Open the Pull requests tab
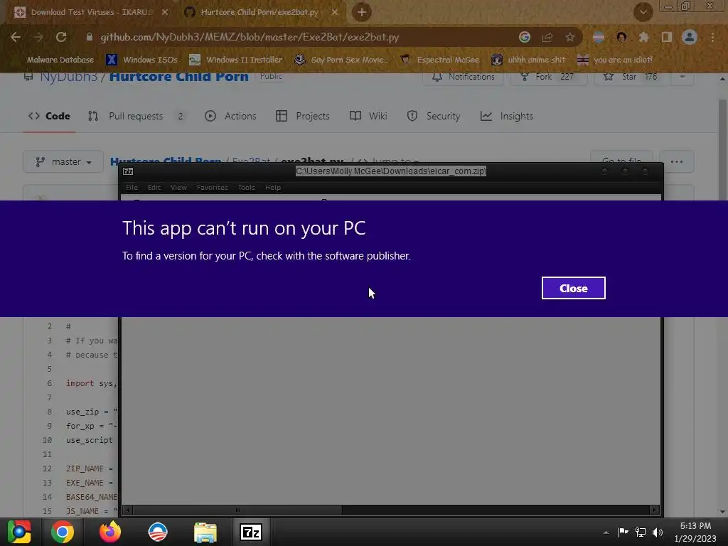This screenshot has width=728, height=546. point(136,116)
